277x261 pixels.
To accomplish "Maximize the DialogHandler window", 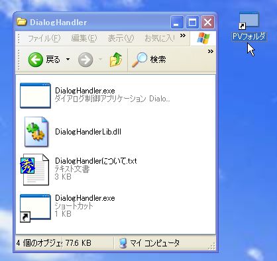I will 192,22.
